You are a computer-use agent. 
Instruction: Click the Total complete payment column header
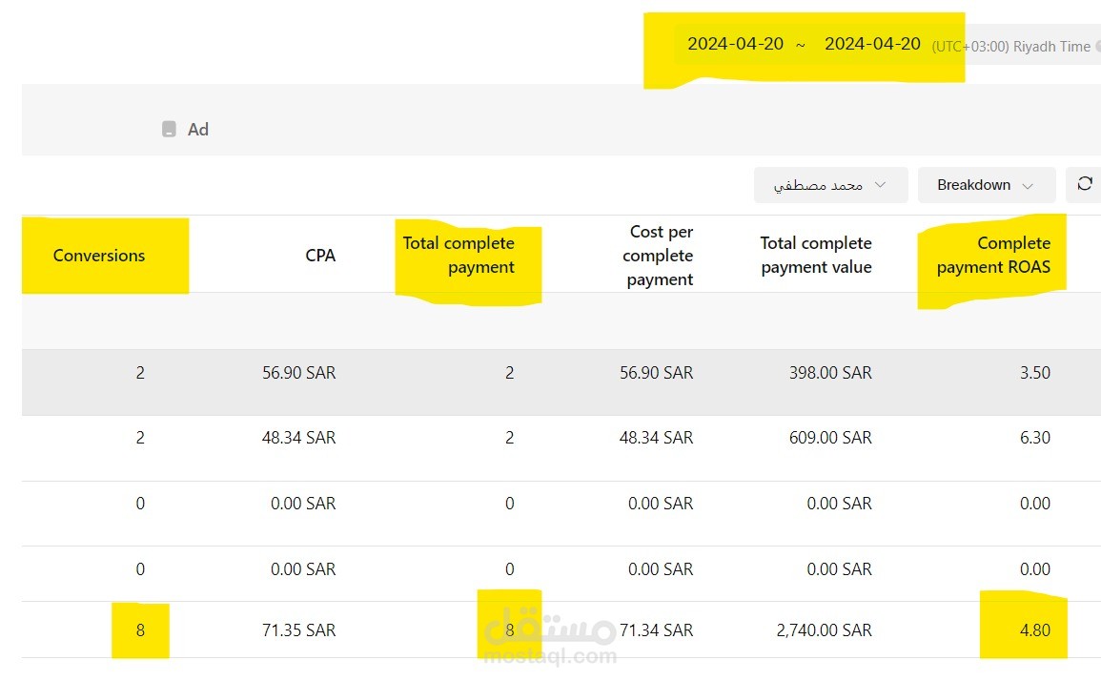coord(459,256)
